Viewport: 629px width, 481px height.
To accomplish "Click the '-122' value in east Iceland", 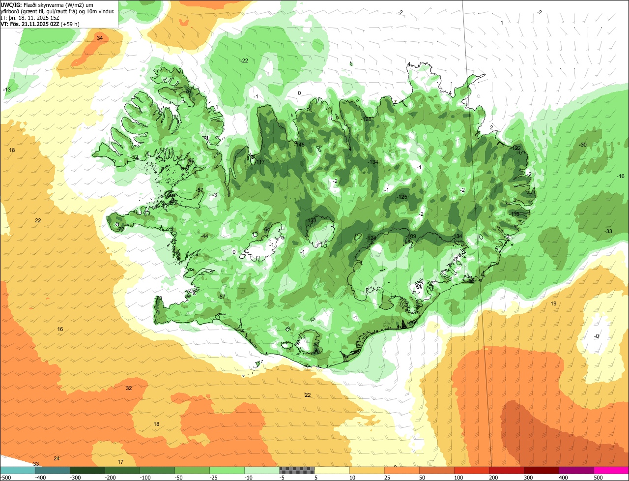I will tap(515, 148).
